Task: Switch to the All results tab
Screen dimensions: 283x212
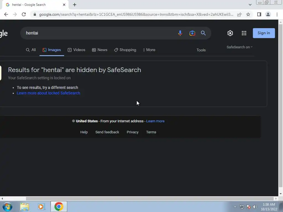Action: tap(31, 50)
